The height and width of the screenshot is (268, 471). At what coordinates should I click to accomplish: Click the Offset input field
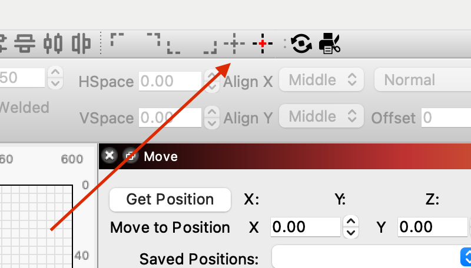446,117
